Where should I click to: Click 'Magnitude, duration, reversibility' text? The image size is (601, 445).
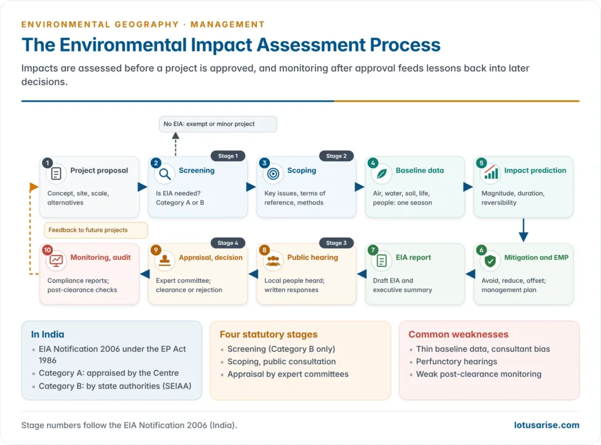[x=513, y=198]
